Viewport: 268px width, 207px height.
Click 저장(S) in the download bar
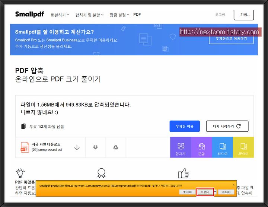(x=205, y=192)
